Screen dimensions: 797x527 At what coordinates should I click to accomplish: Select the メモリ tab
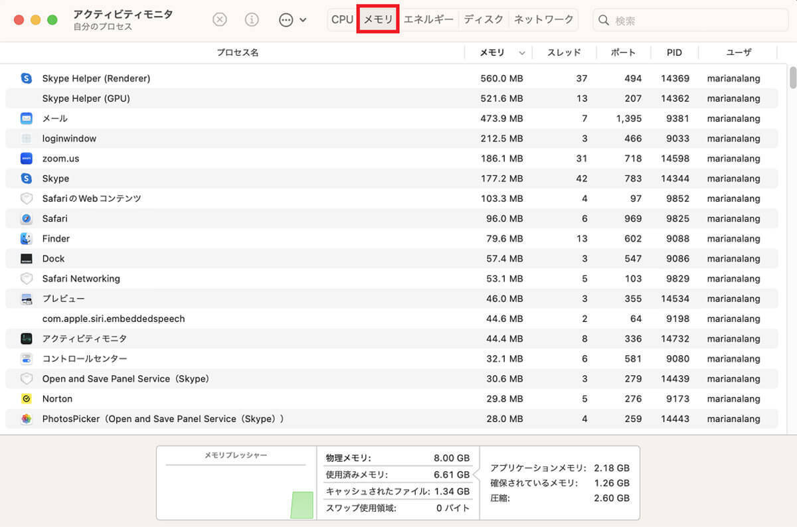coord(378,20)
